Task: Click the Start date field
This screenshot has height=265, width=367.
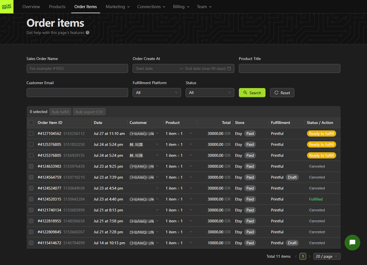Action: (156, 68)
